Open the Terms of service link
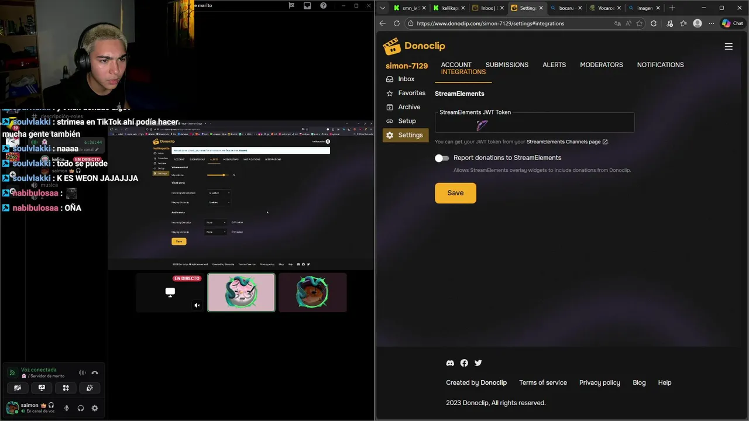749x421 pixels. (x=543, y=382)
